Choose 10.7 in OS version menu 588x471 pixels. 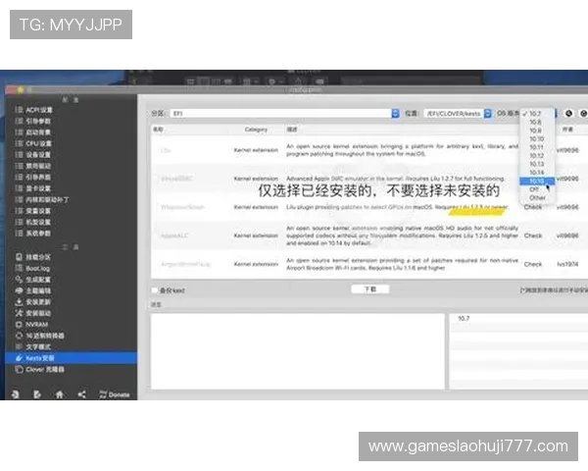coord(537,114)
